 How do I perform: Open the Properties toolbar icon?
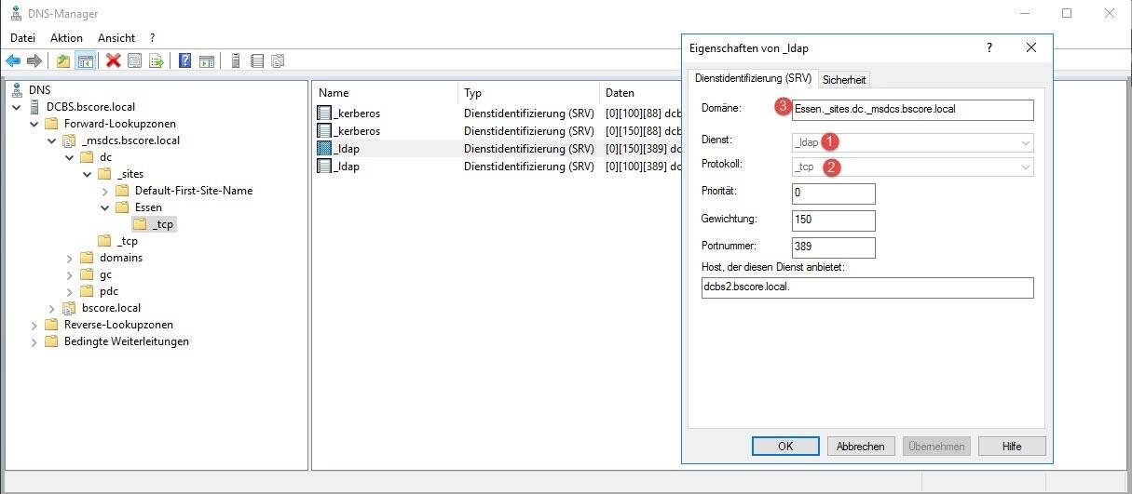(135, 61)
